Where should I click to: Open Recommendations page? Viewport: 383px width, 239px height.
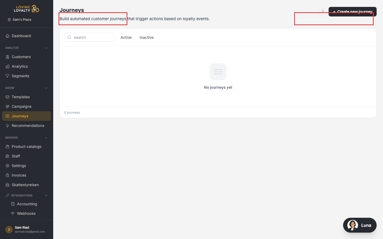27,126
